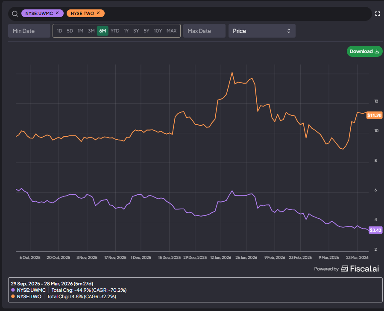This screenshot has width=384, height=311.
Task: Click the Download button
Action: coord(364,51)
